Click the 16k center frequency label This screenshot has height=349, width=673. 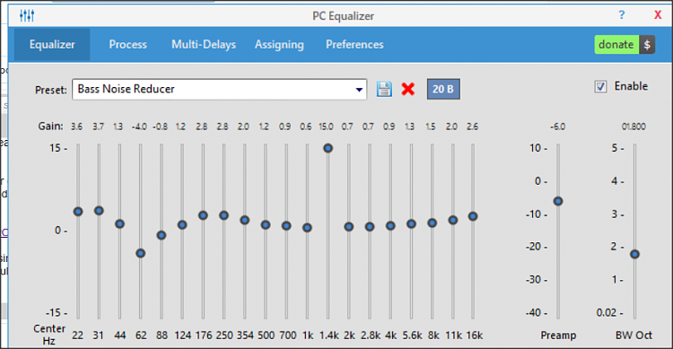point(475,336)
